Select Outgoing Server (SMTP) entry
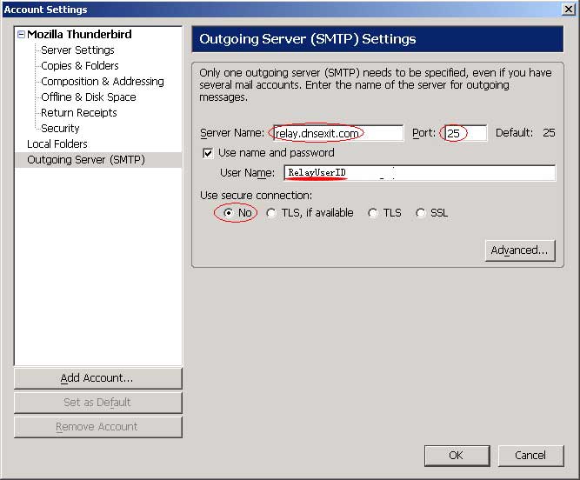Viewport: 580px width, 480px height. [x=85, y=160]
